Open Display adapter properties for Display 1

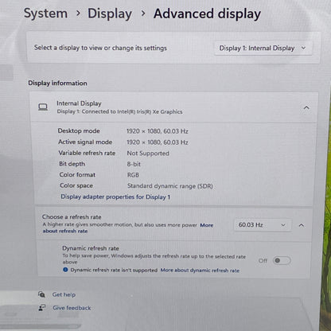115,197
